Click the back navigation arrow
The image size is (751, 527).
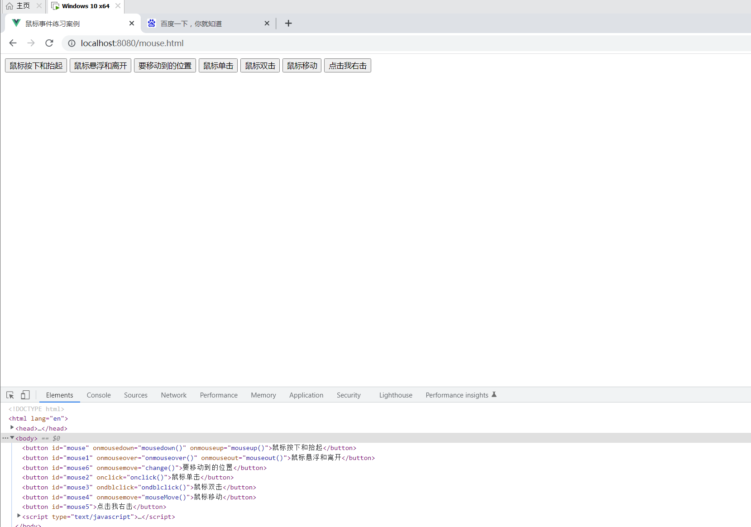pyautogui.click(x=13, y=43)
